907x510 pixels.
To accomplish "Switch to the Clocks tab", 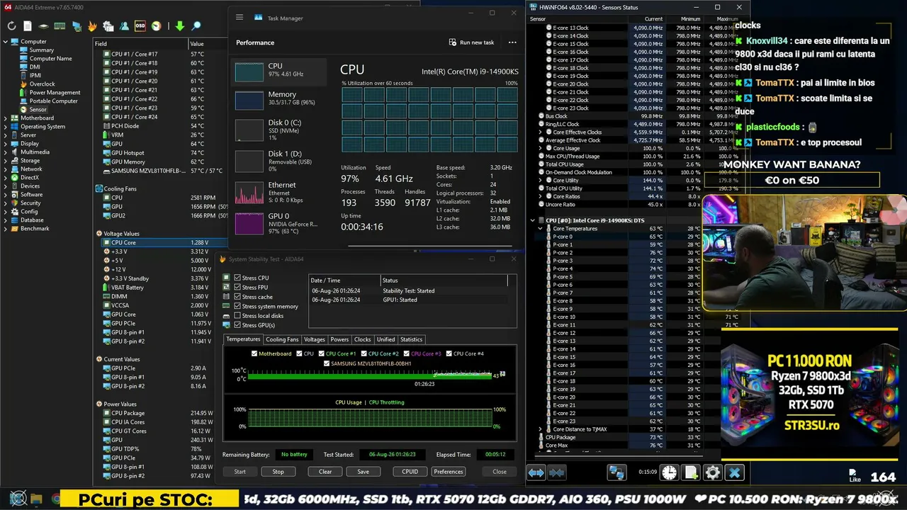I will tap(363, 339).
